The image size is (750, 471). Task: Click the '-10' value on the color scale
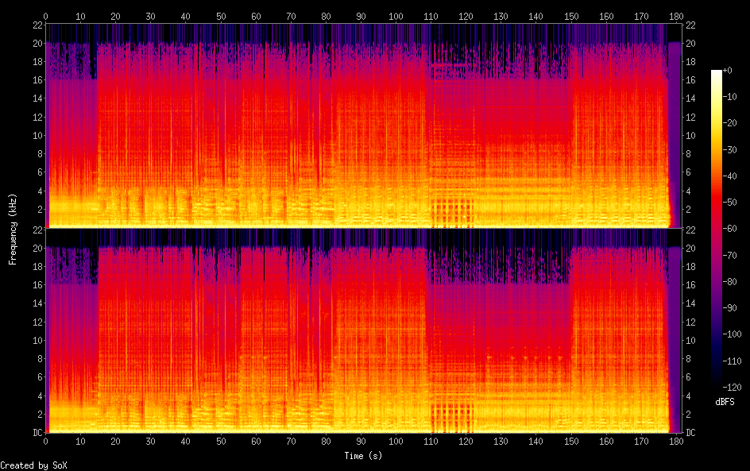pyautogui.click(x=729, y=97)
